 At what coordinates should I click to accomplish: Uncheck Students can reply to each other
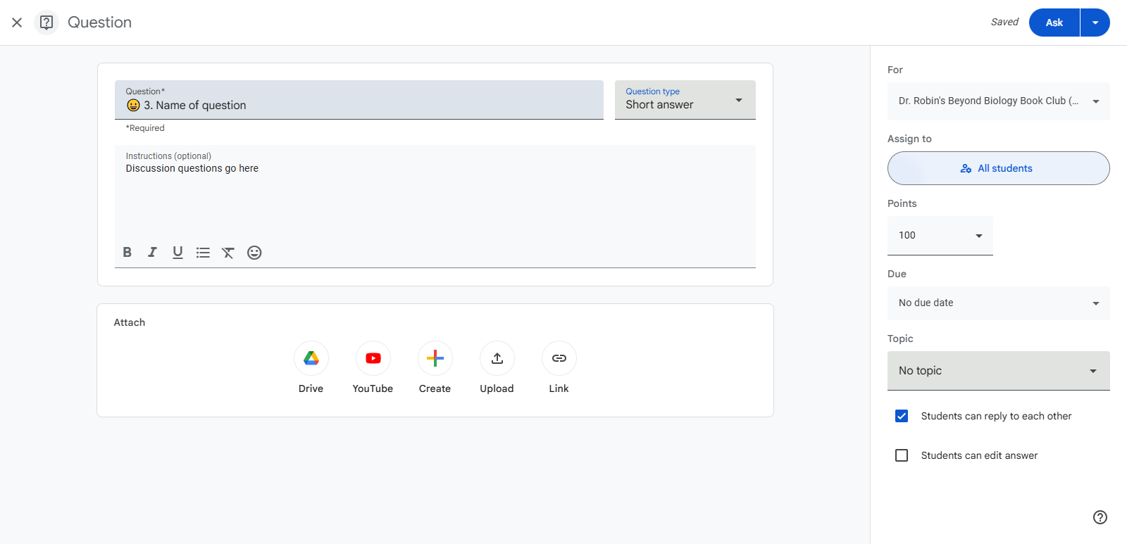coord(902,416)
